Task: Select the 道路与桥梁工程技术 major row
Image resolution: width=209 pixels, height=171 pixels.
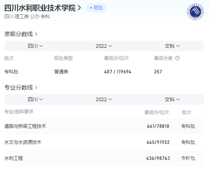Action: click(x=104, y=126)
